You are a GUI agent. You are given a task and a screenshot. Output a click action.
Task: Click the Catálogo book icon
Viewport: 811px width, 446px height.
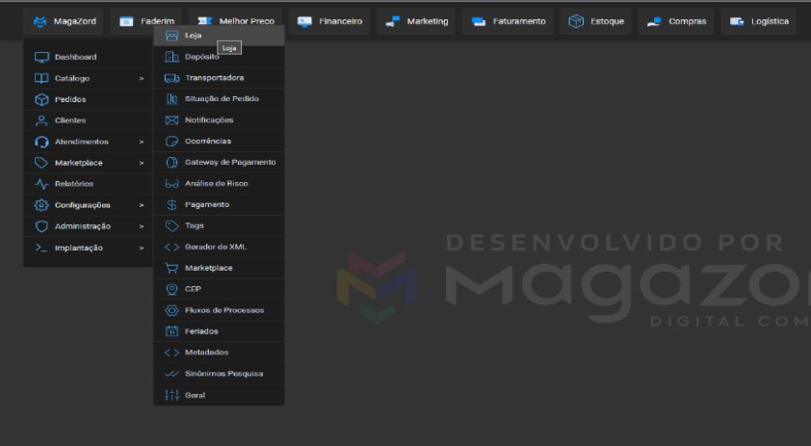click(x=41, y=78)
